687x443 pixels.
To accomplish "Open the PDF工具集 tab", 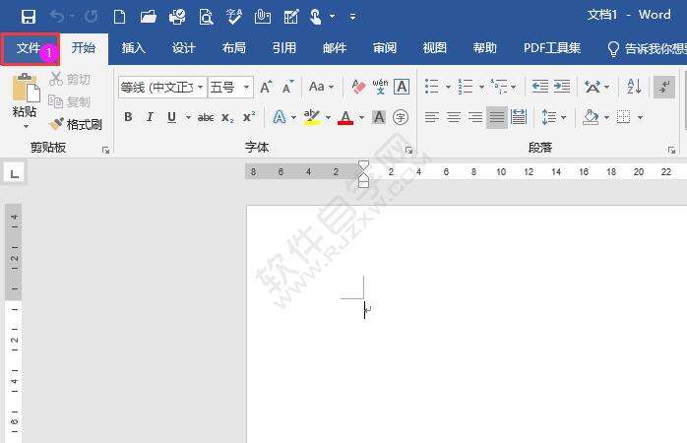I will click(x=551, y=48).
